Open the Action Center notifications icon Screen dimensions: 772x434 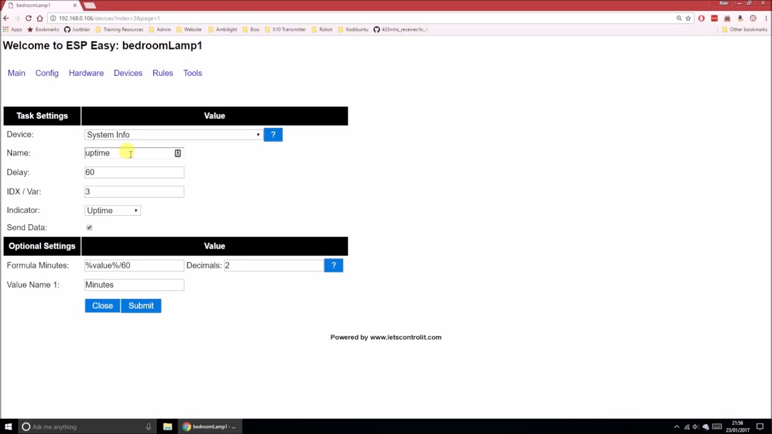760,427
